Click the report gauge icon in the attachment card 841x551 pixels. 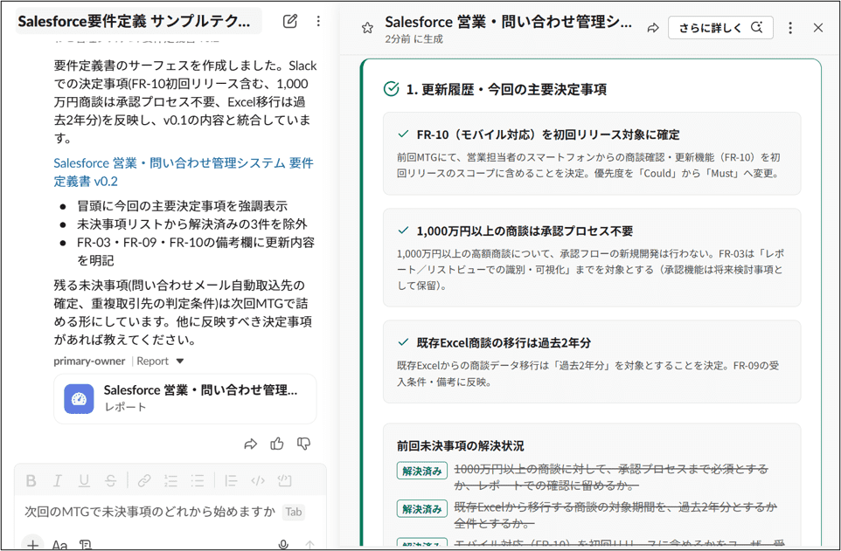79,399
